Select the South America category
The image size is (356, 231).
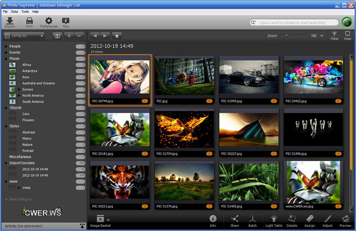pos(33,101)
